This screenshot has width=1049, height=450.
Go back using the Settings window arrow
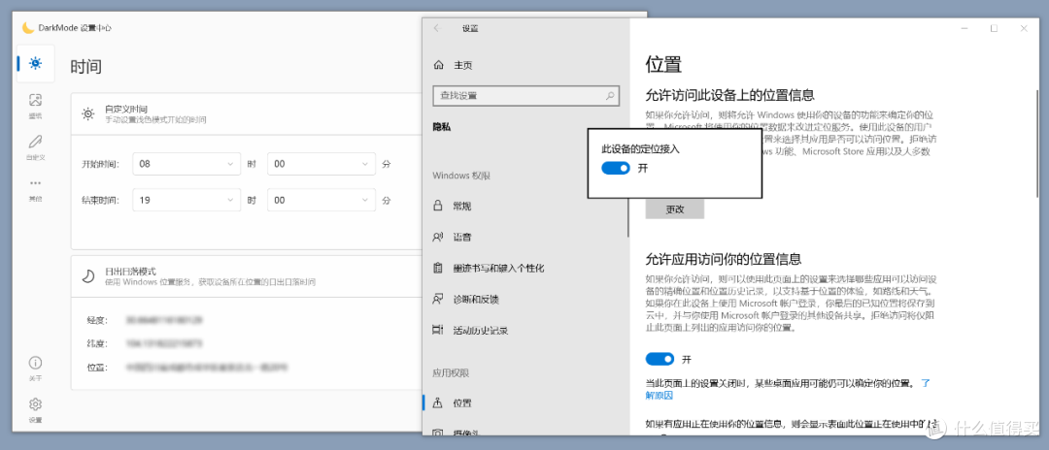[437, 28]
